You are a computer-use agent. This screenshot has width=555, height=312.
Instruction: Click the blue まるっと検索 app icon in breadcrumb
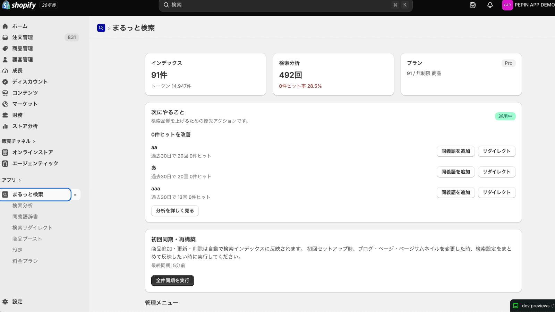pyautogui.click(x=101, y=28)
